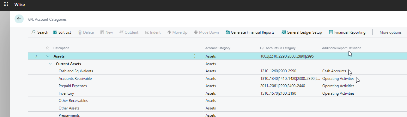
Task: Click Search in the action bar
Action: (x=40, y=32)
